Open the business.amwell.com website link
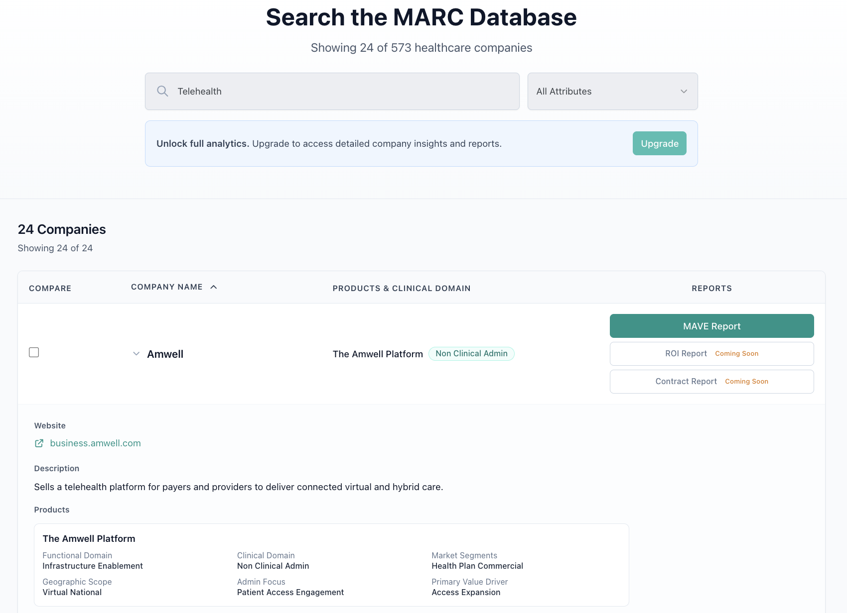 click(x=95, y=443)
